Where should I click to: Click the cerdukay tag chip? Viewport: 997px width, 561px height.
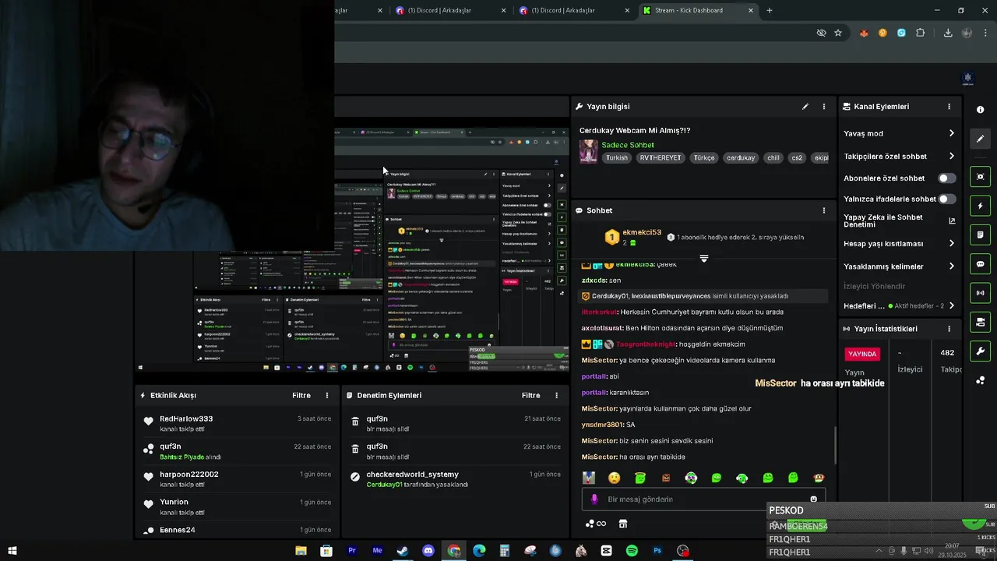coord(741,157)
